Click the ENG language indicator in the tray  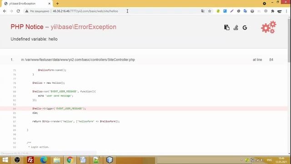pos(269,160)
